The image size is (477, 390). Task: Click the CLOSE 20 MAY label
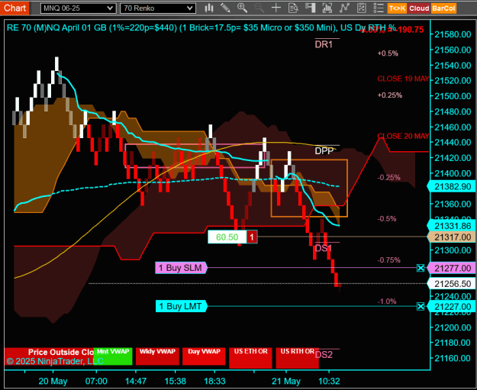(403, 136)
